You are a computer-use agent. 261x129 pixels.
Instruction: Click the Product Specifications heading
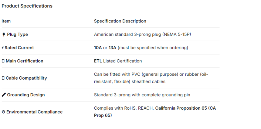tap(27, 6)
